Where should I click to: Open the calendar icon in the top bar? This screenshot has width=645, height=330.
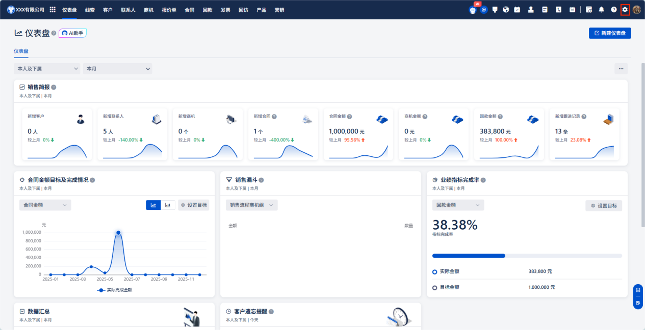pos(572,10)
